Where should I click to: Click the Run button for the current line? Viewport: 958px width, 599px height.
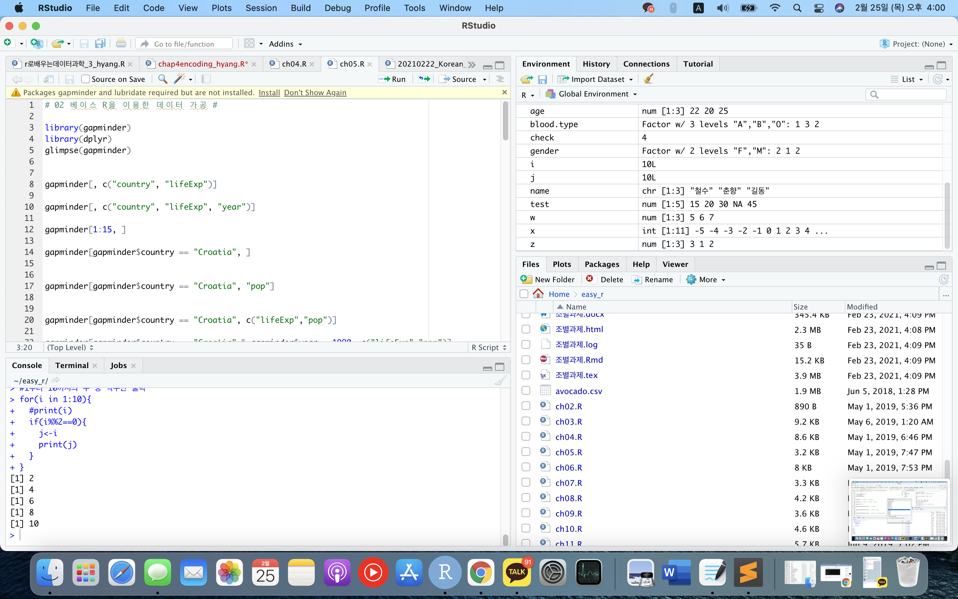point(392,79)
